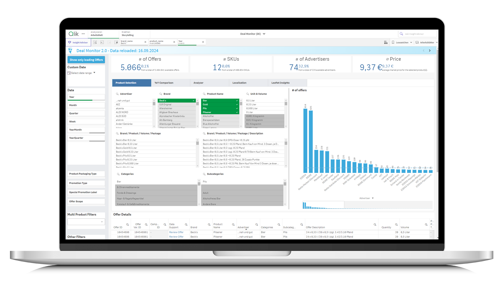Search within the Unit & Volume list
This screenshot has height=283, width=503.
(248, 94)
